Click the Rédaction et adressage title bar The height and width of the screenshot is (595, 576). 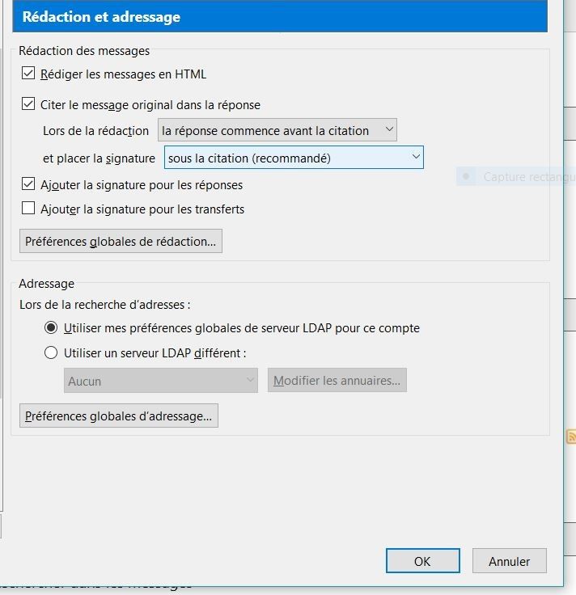[279, 17]
